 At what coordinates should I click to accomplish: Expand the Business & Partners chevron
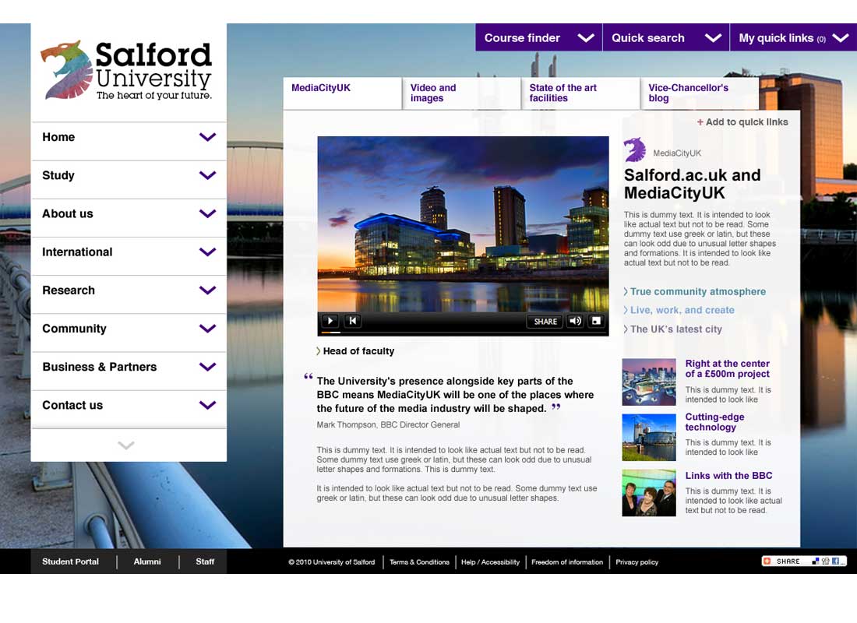(x=208, y=367)
